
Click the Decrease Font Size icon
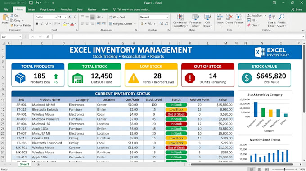tap(75, 17)
